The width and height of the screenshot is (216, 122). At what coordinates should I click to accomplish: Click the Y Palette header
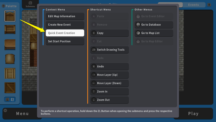coord(9,6)
